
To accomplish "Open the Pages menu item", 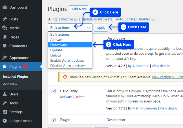I will coord(21,37).
